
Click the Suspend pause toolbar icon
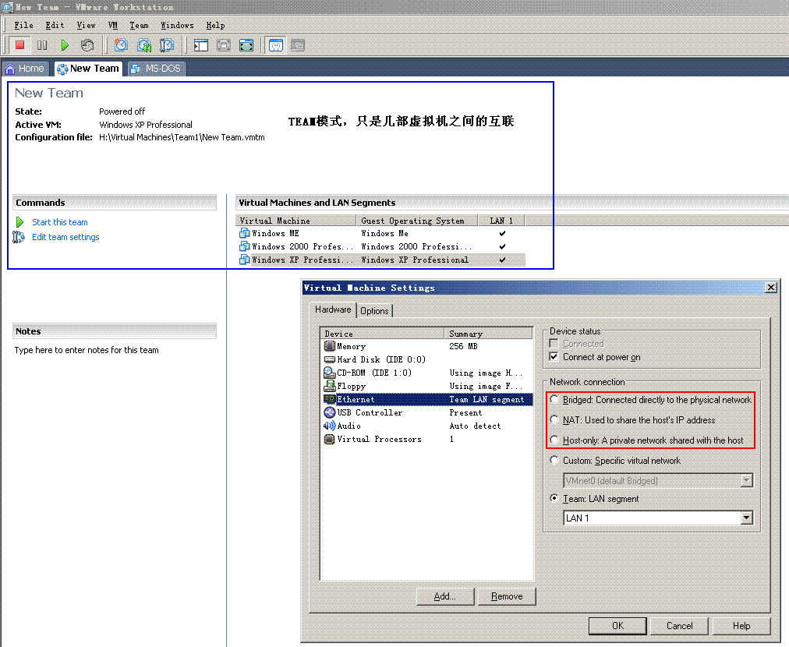tap(42, 45)
